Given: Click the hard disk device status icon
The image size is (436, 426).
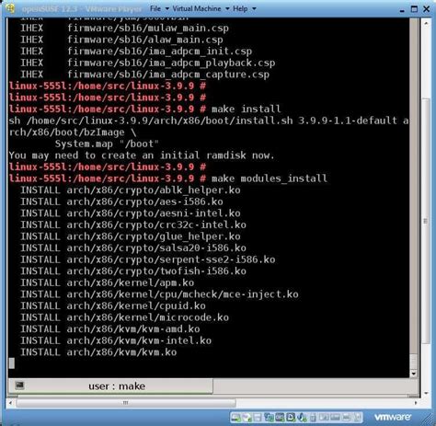Looking at the screenshot, I should [x=235, y=418].
